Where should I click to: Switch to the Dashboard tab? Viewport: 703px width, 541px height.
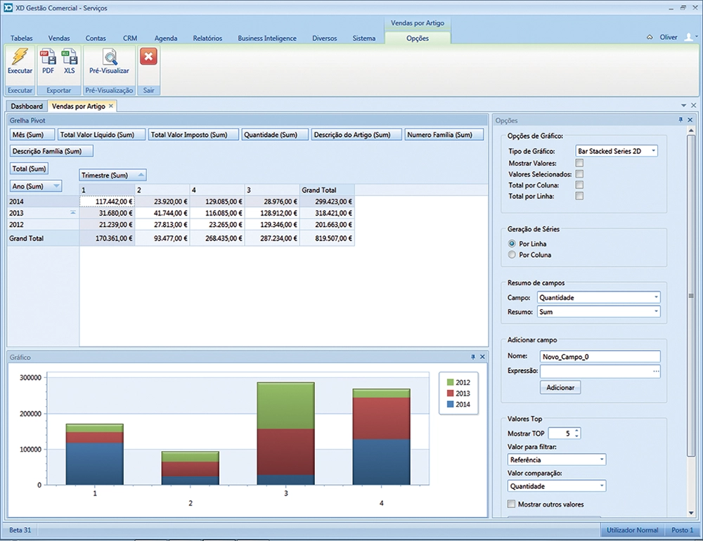point(27,106)
